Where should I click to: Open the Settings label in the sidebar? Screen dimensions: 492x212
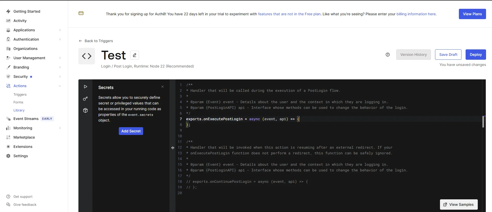tap(21, 156)
